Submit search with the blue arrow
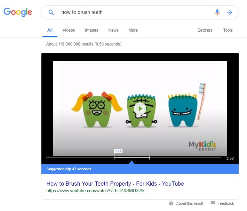The image size is (247, 211). tap(230, 12)
